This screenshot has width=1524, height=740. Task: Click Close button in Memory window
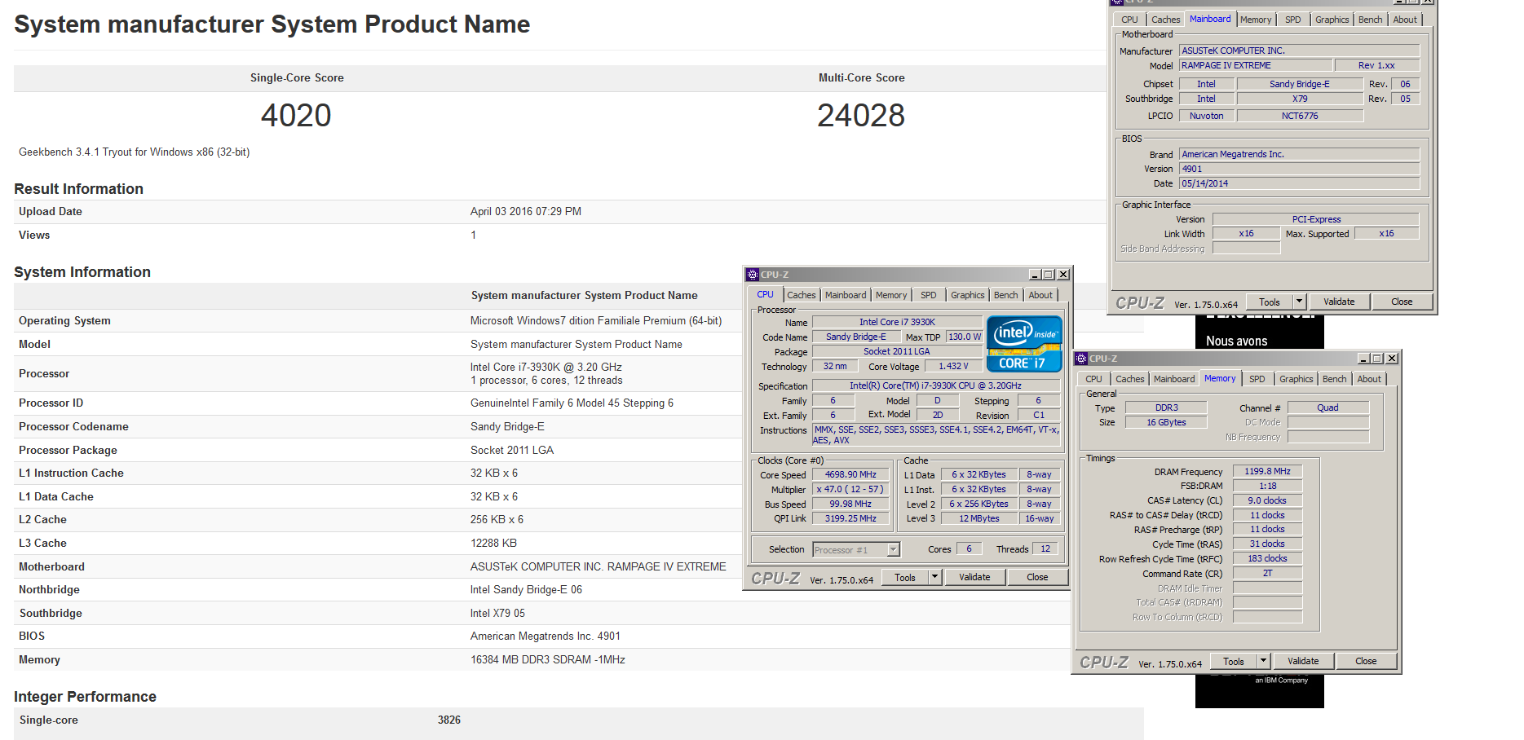(1366, 661)
